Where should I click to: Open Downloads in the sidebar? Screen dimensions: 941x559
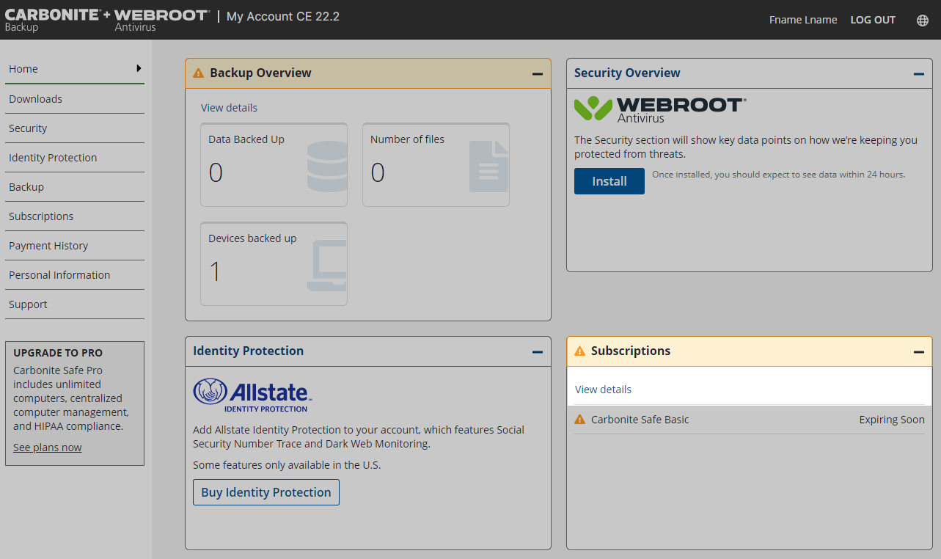click(35, 99)
